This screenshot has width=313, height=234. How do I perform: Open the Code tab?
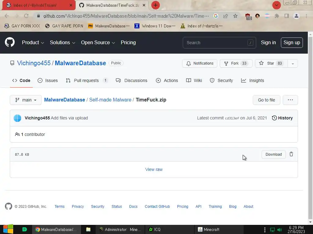click(x=21, y=80)
